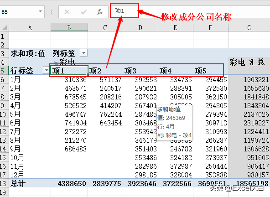Select the 11月 row label
This screenshot has width=270, height=197.
(30, 166)
